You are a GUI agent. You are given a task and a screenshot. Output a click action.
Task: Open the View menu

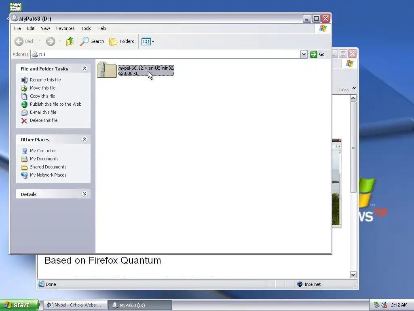pyautogui.click(x=45, y=28)
